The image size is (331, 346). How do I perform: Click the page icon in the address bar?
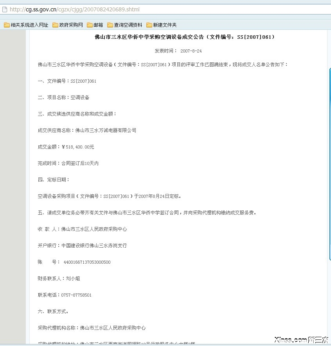(x=5, y=9)
